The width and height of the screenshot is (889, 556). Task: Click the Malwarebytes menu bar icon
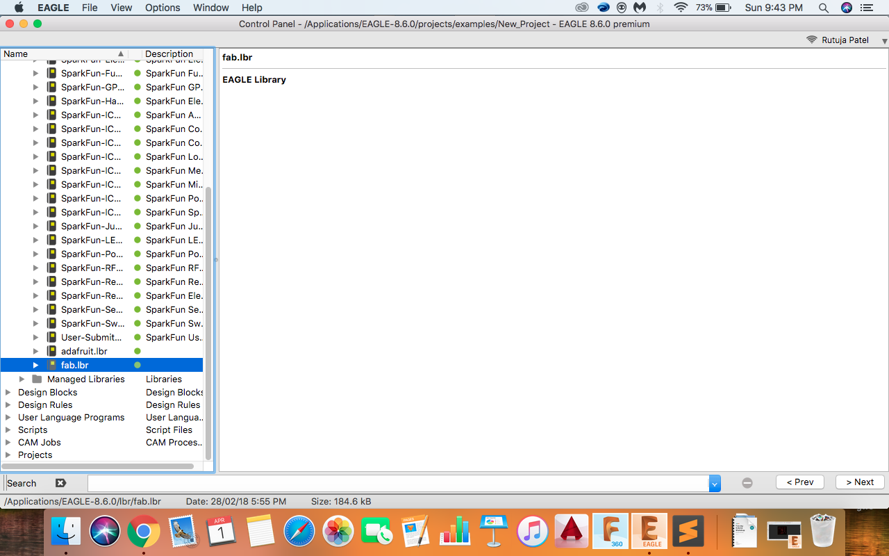tap(640, 8)
